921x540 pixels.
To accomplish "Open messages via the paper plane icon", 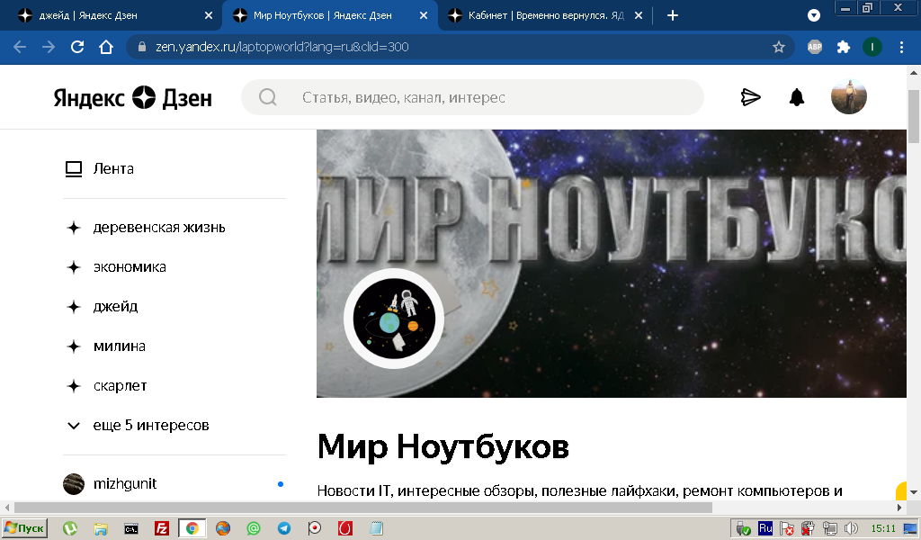I will point(751,97).
